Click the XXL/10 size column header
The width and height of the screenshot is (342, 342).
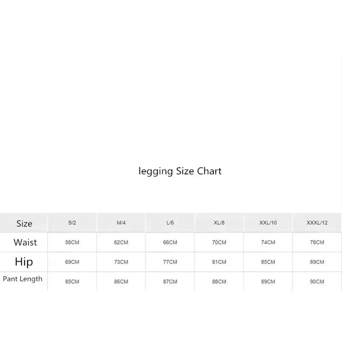[x=268, y=223]
